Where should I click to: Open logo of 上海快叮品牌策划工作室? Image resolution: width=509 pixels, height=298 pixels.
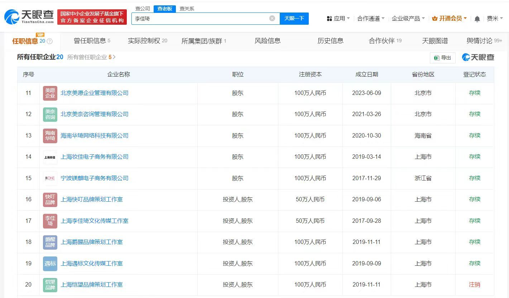click(x=50, y=200)
